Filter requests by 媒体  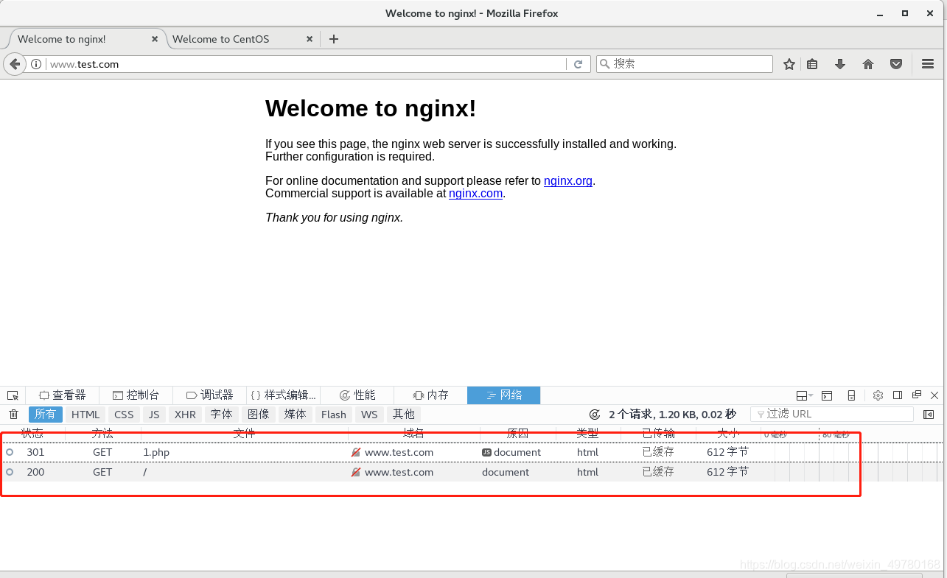coord(296,415)
